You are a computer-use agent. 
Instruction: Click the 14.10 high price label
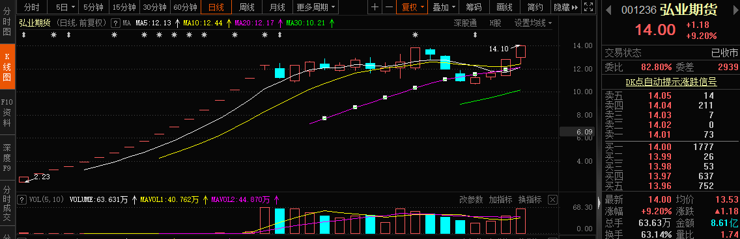click(498, 49)
